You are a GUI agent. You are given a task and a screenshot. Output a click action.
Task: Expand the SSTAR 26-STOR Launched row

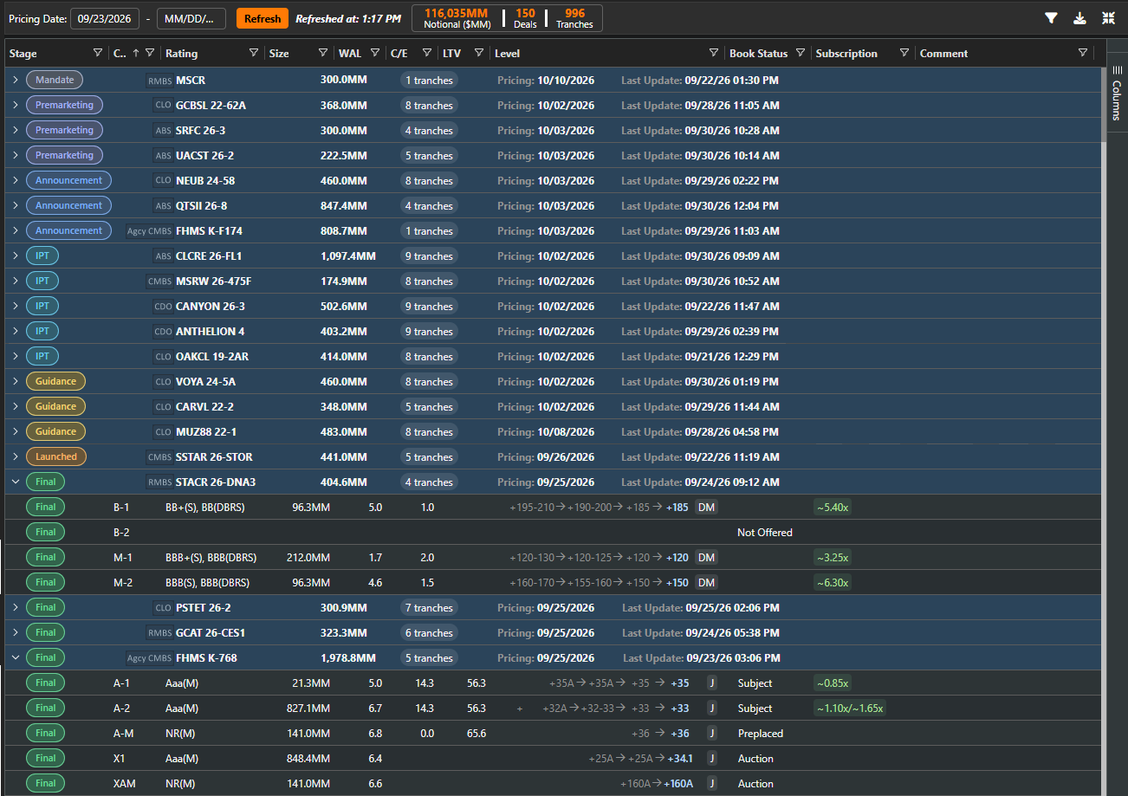[x=16, y=457]
